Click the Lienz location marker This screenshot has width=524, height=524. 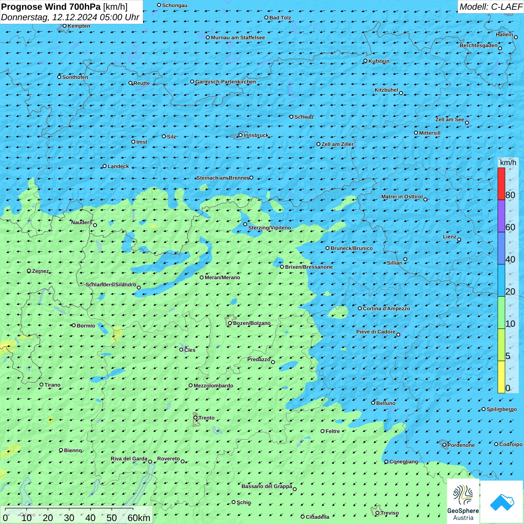(459, 240)
